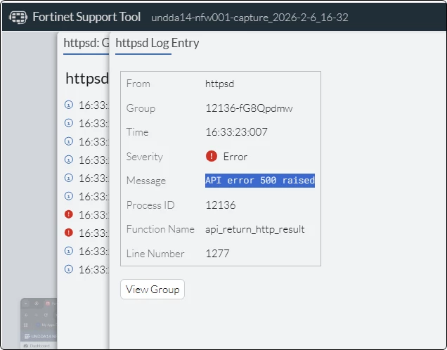
Task: Click the 'Line Number' field label
Action: 155,254
